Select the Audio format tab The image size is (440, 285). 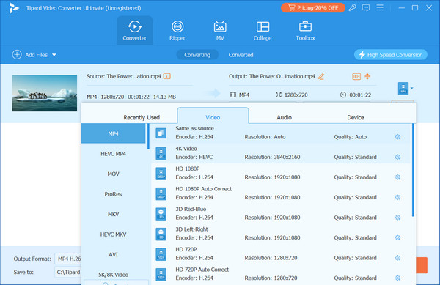[x=284, y=117]
